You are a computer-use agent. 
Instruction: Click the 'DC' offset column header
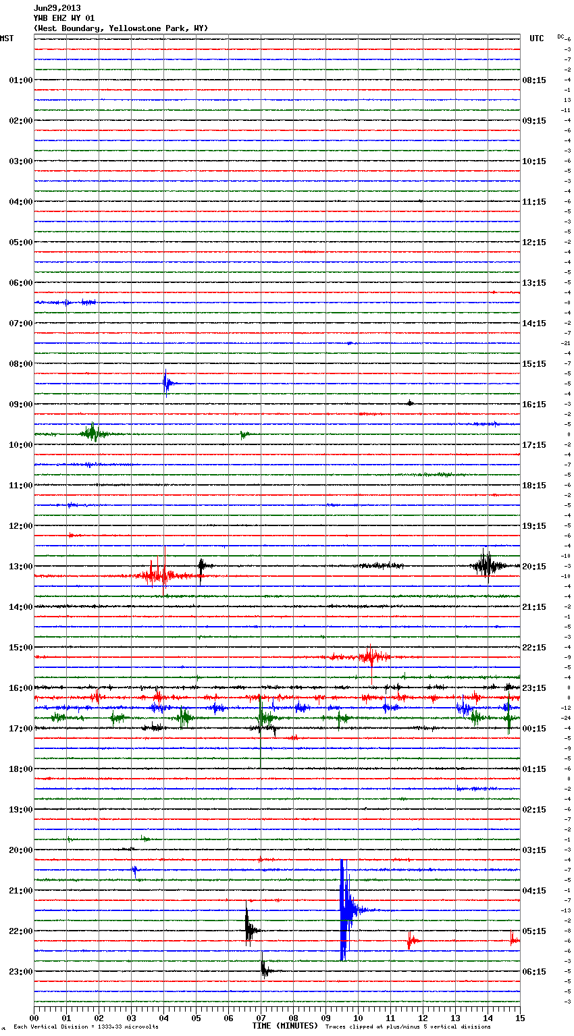(560, 36)
